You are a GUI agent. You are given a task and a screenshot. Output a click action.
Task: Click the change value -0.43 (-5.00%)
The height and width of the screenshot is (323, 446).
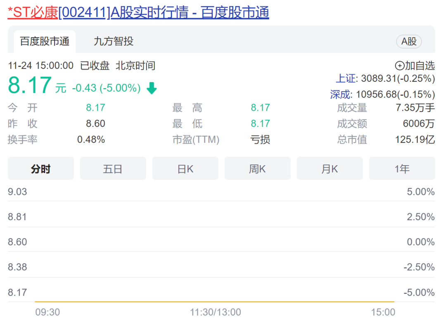(106, 88)
